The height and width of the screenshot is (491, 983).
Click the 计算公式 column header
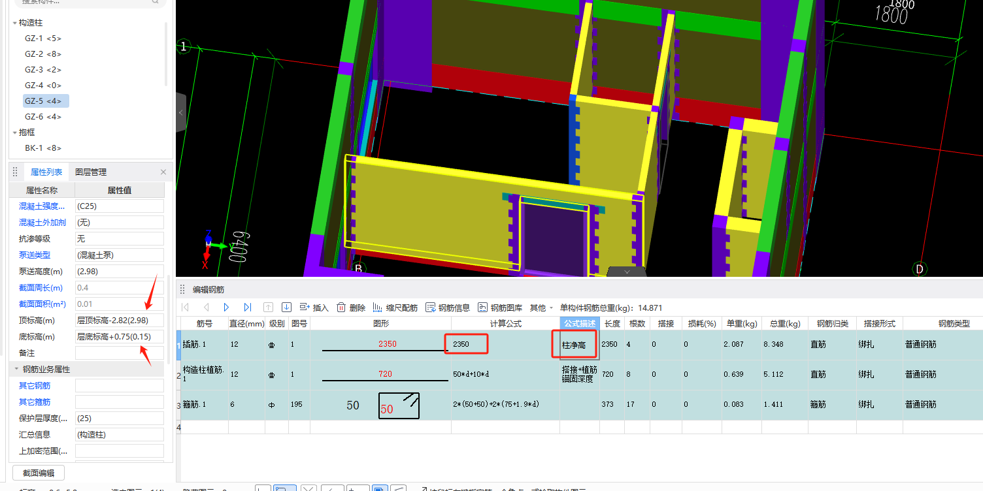505,324
